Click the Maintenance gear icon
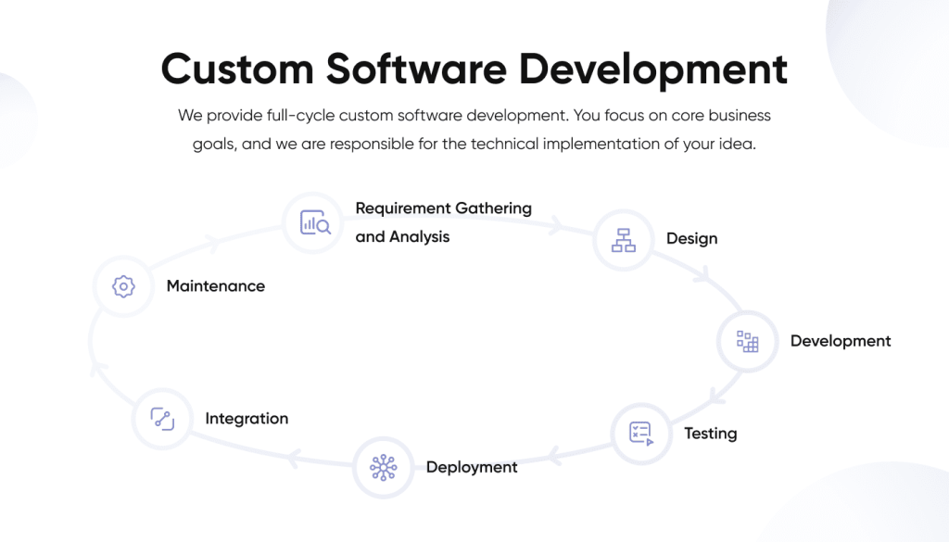The height and width of the screenshot is (542, 949). (122, 285)
